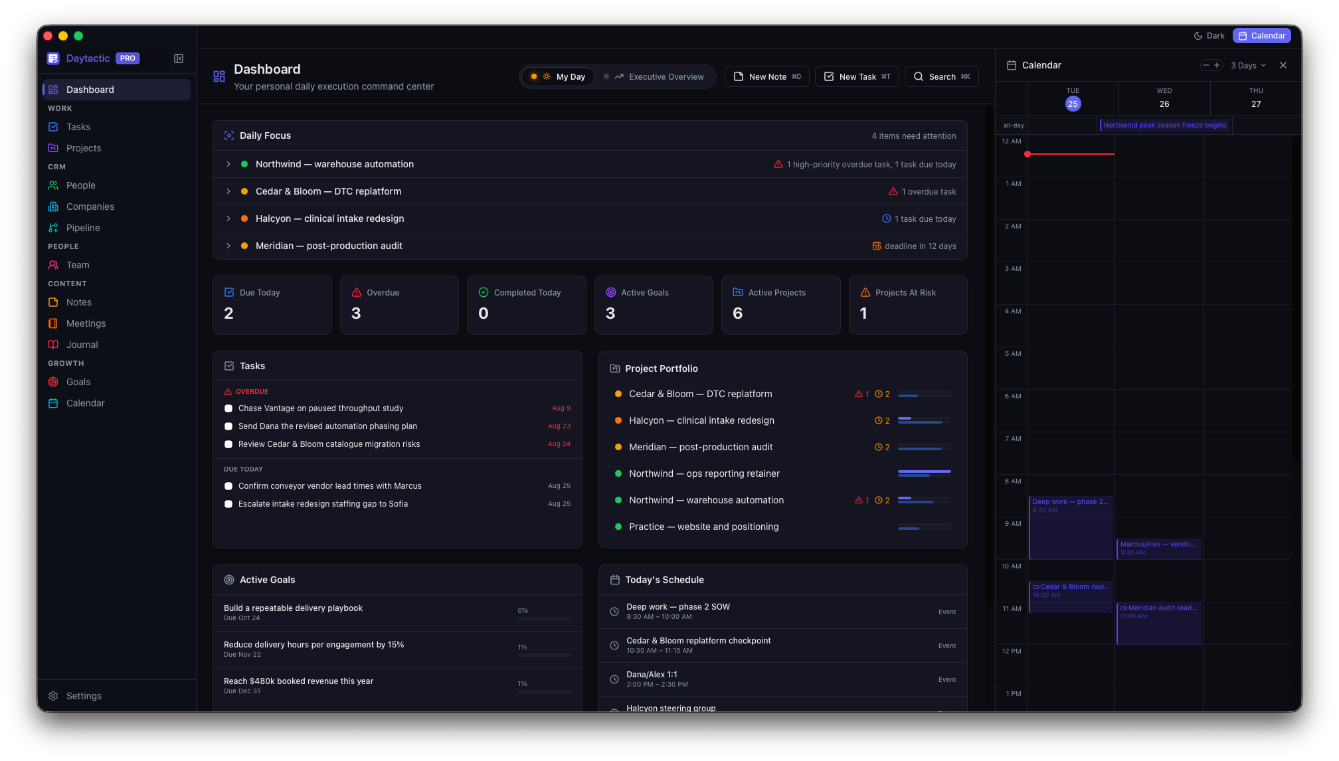This screenshot has width=1339, height=761.
Task: Click the Active Goals target card icon
Action: click(x=611, y=292)
